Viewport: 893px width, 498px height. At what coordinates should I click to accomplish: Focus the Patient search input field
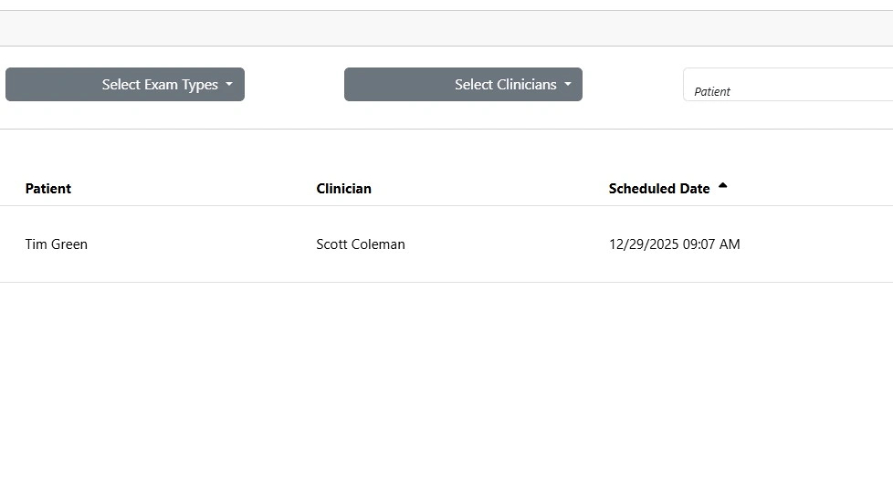pyautogui.click(x=787, y=85)
